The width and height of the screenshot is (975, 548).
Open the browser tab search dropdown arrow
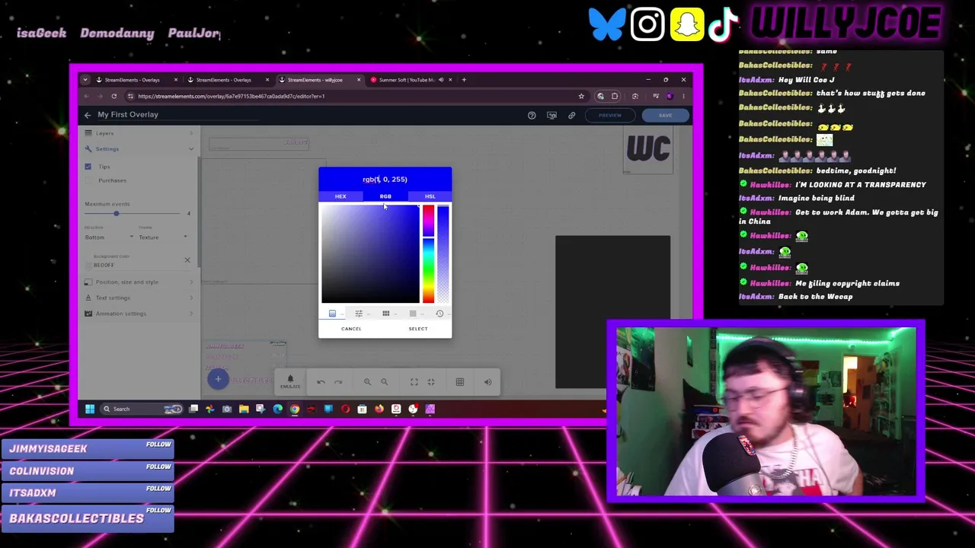coord(85,80)
